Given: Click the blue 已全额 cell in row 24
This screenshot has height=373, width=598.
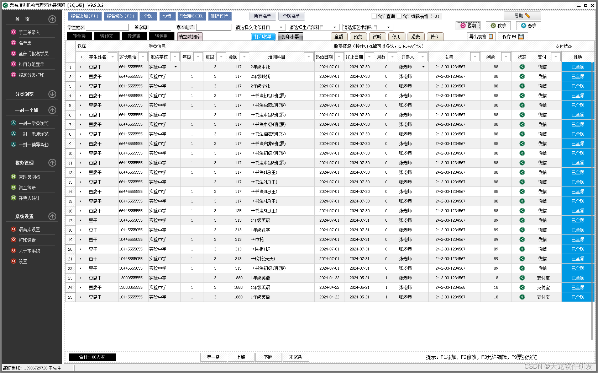Looking at the screenshot, I should pyautogui.click(x=578, y=287).
